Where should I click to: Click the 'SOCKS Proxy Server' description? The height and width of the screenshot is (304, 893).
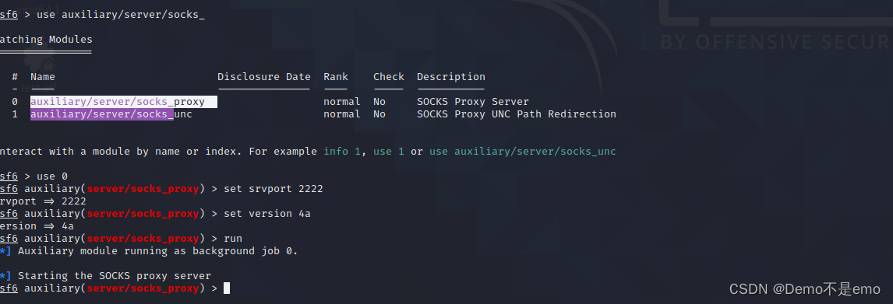[473, 102]
